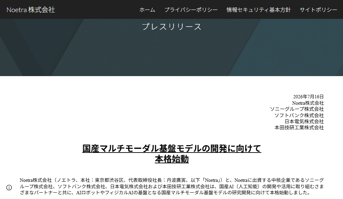This screenshot has height=199, width=343.
Task: Click the Noetra 株式会社 site title
Action: 31,10
